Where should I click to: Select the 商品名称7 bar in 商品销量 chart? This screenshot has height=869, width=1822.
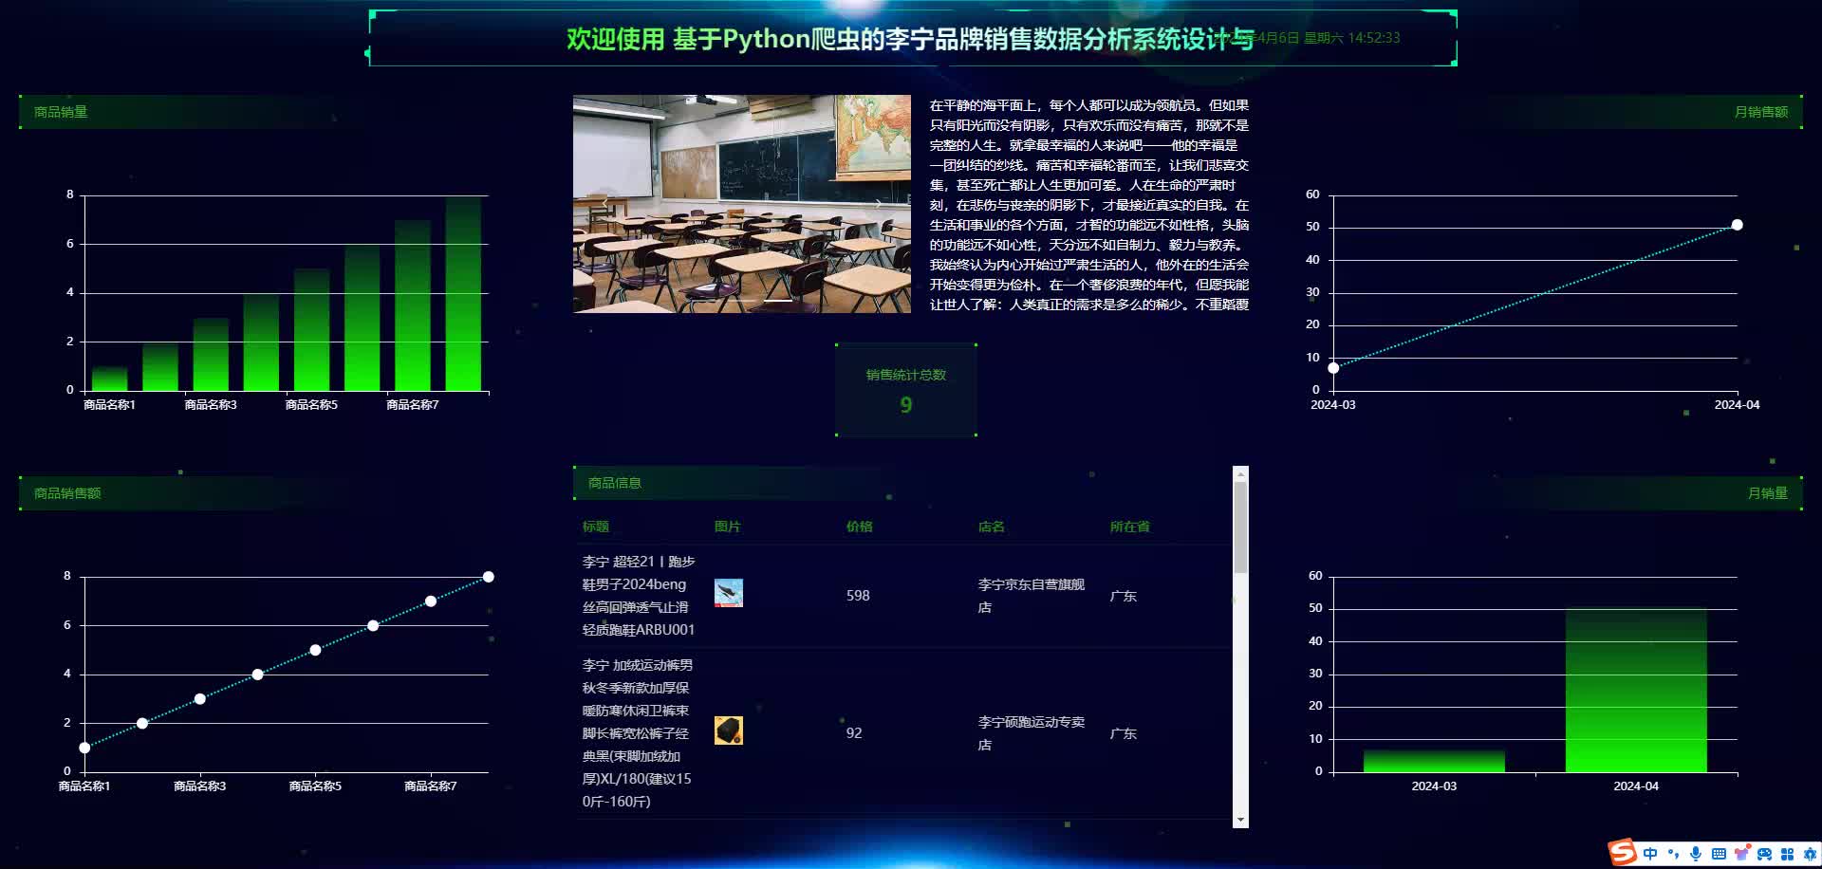[413, 305]
